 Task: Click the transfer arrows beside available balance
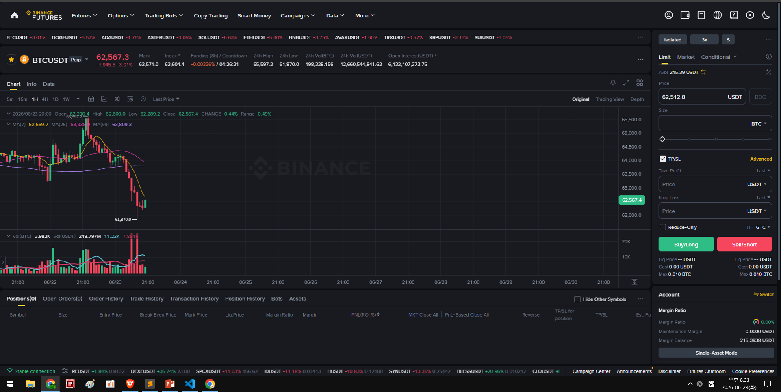pyautogui.click(x=703, y=72)
